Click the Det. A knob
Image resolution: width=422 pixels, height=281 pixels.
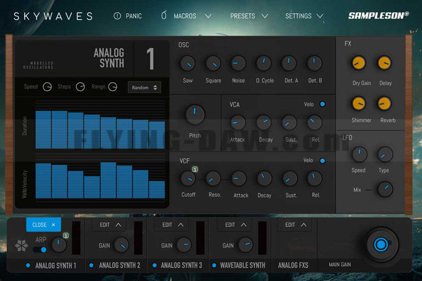coord(289,64)
